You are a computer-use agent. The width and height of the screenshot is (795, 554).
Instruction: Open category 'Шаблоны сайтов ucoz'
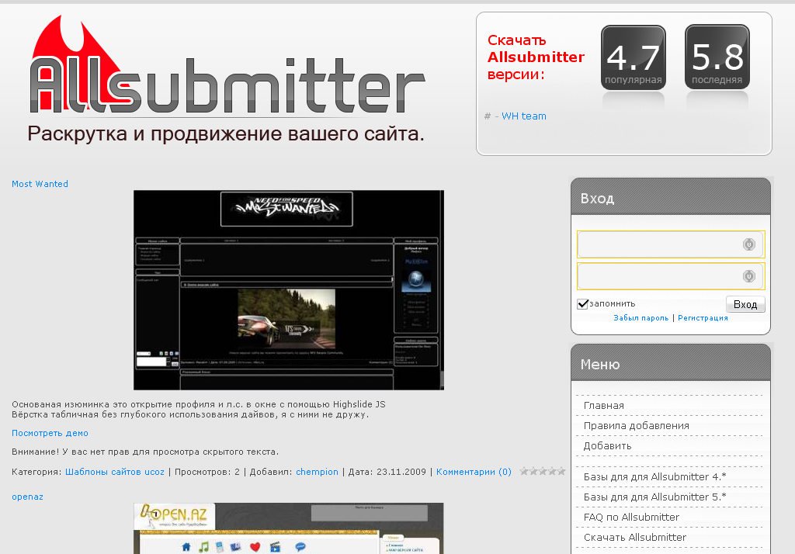click(115, 472)
